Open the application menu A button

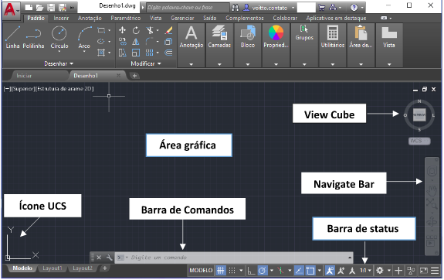[x=11, y=10]
